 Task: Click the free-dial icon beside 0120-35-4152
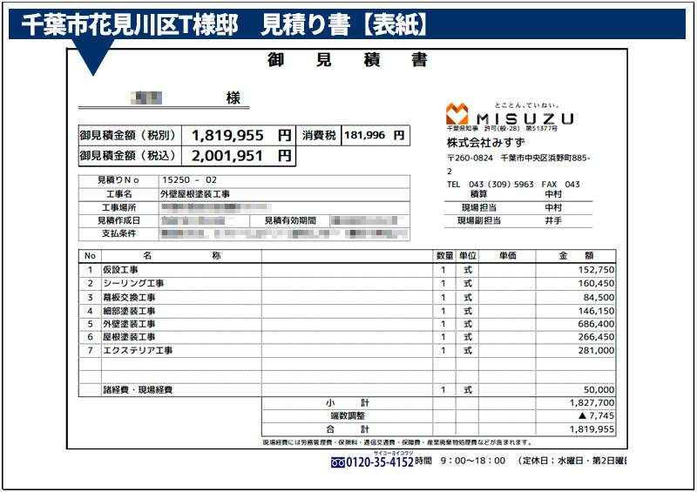click(x=337, y=462)
